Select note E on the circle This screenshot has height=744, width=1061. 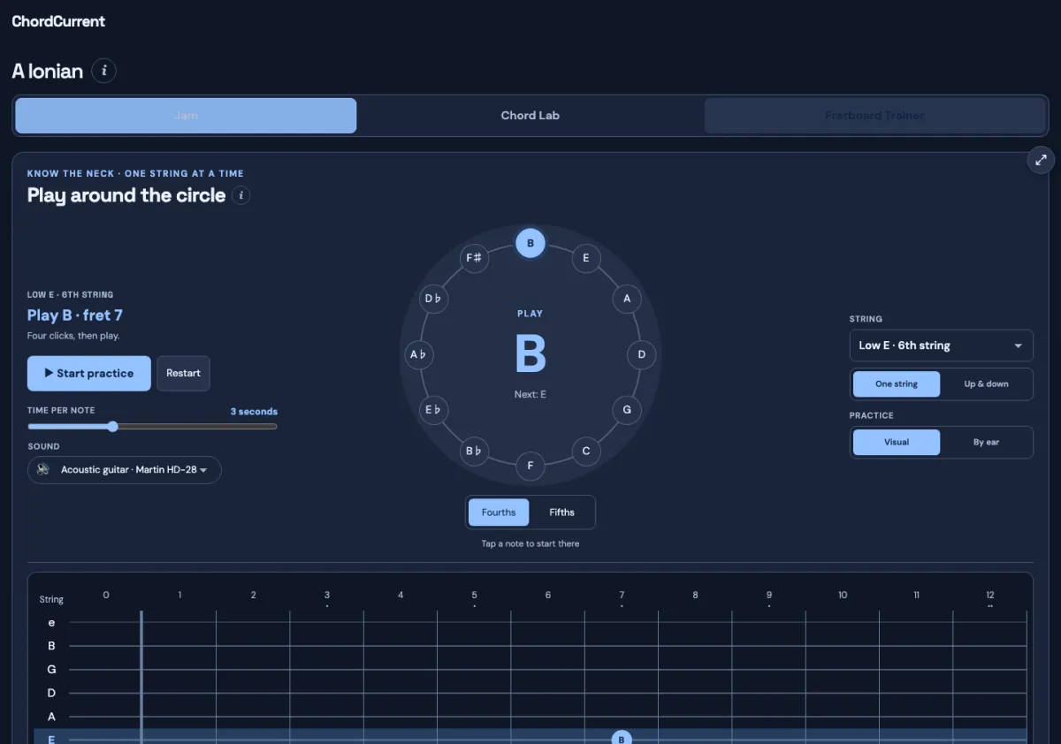click(x=585, y=258)
